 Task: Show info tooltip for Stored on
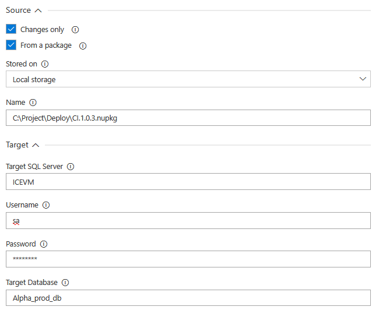[45, 64]
